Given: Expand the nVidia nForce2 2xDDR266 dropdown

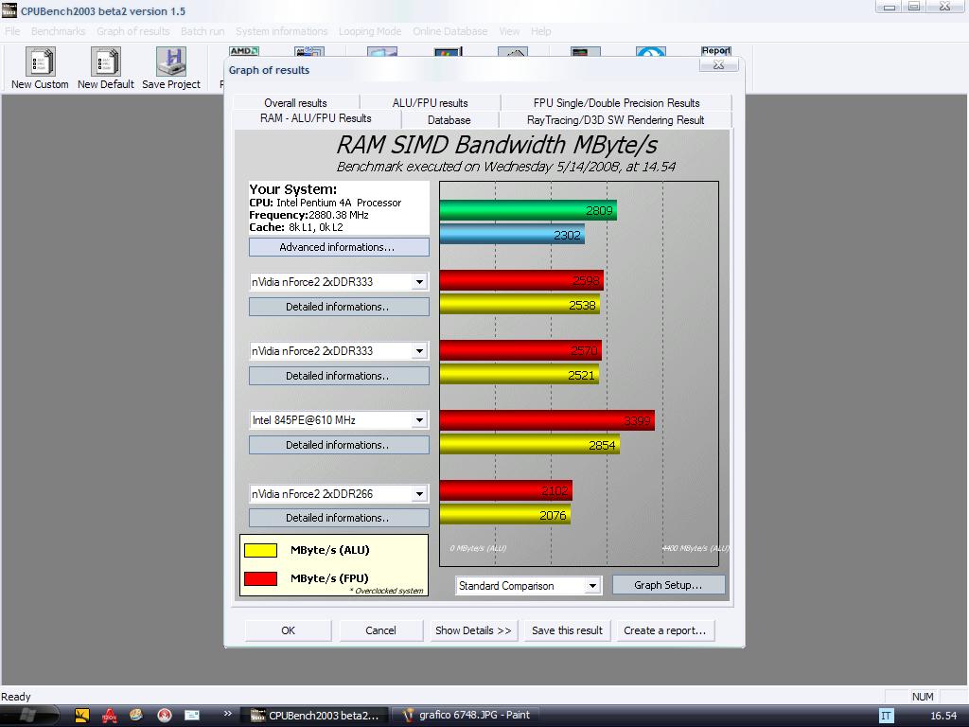Looking at the screenshot, I should point(419,494).
